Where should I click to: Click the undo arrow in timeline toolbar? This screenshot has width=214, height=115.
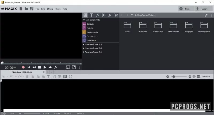coord(12,77)
